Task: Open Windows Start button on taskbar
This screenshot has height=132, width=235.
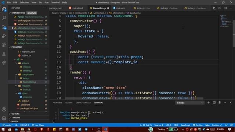Action: pos(3,129)
